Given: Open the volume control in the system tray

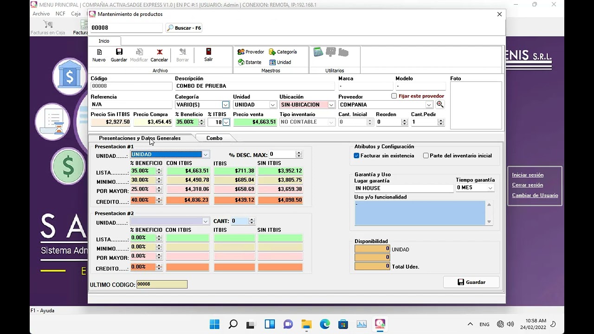Looking at the screenshot, I should pyautogui.click(x=510, y=324).
